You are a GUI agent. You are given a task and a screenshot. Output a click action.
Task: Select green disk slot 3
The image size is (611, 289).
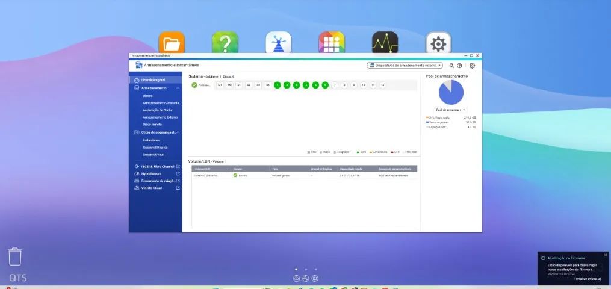[297, 85]
